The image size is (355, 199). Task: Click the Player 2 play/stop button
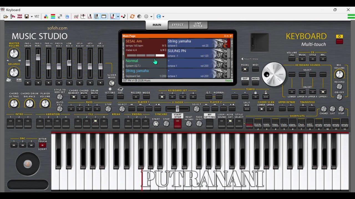pos(232,109)
